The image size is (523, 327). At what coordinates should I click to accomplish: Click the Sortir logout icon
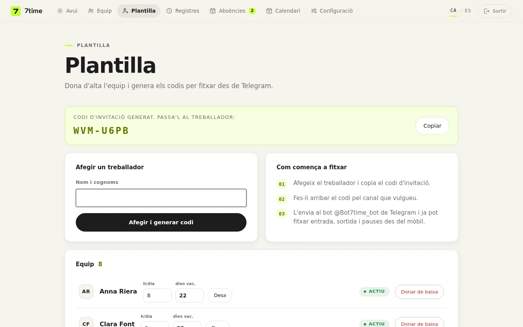click(x=486, y=11)
